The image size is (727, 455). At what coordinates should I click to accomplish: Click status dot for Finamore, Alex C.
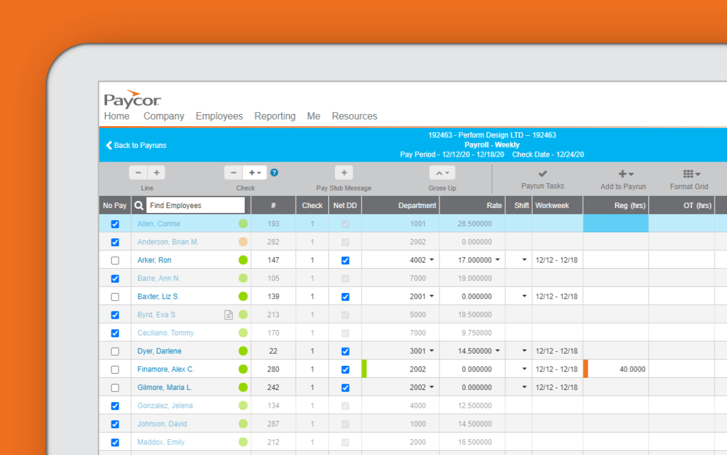243,369
